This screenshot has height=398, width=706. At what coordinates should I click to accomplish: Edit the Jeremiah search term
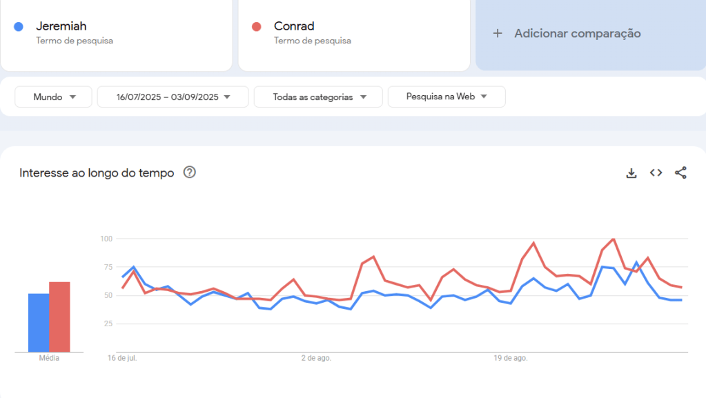pyautogui.click(x=61, y=26)
